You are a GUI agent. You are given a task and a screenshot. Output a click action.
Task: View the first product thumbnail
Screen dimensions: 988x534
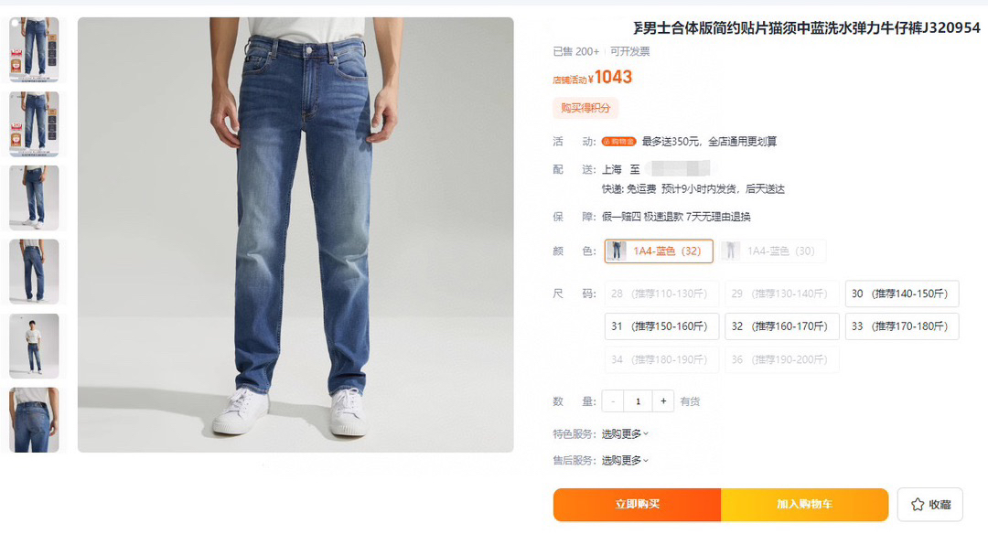pos(34,49)
